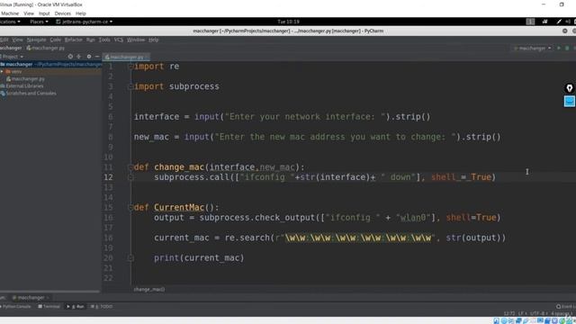Open VirtualBox Machine menu
Screen dimensions: 576x324
10,13
